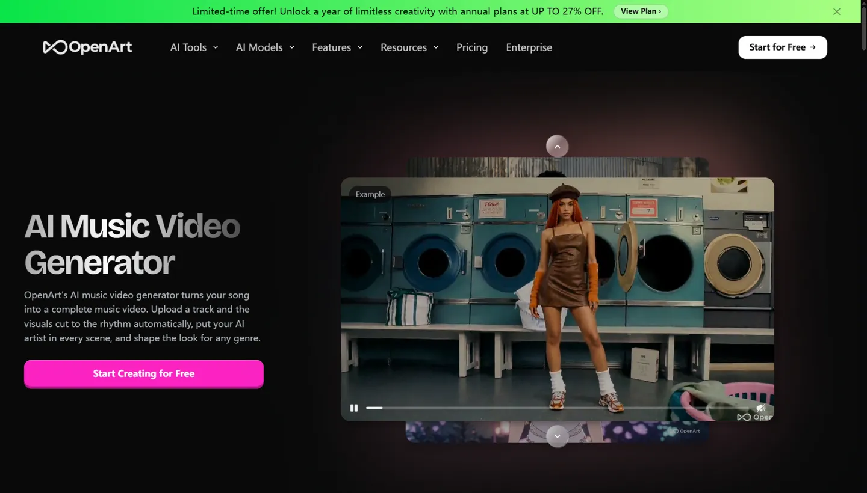Seek in the video progress bar
This screenshot has height=493, width=867.
[557, 408]
